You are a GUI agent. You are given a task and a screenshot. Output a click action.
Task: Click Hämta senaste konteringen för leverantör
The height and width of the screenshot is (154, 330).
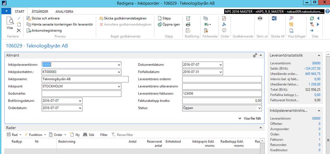tap(60, 24)
